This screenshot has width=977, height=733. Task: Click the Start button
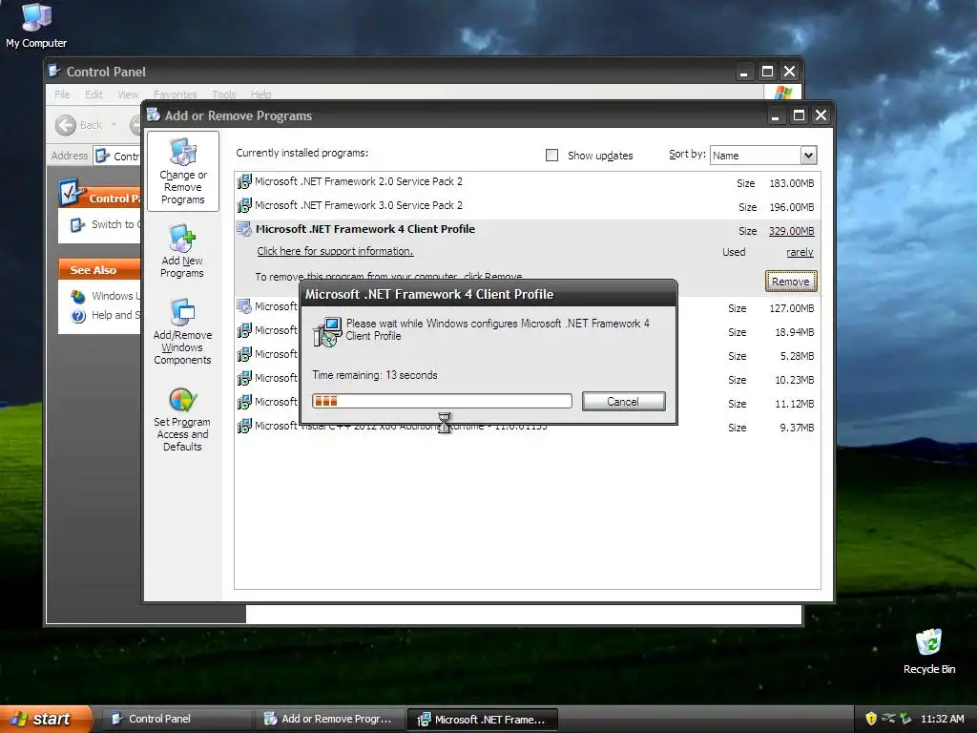45,719
